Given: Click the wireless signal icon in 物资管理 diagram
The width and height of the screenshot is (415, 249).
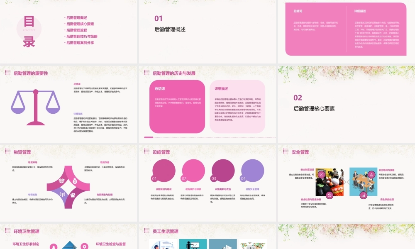Looking at the screenshot, I should (63, 195).
